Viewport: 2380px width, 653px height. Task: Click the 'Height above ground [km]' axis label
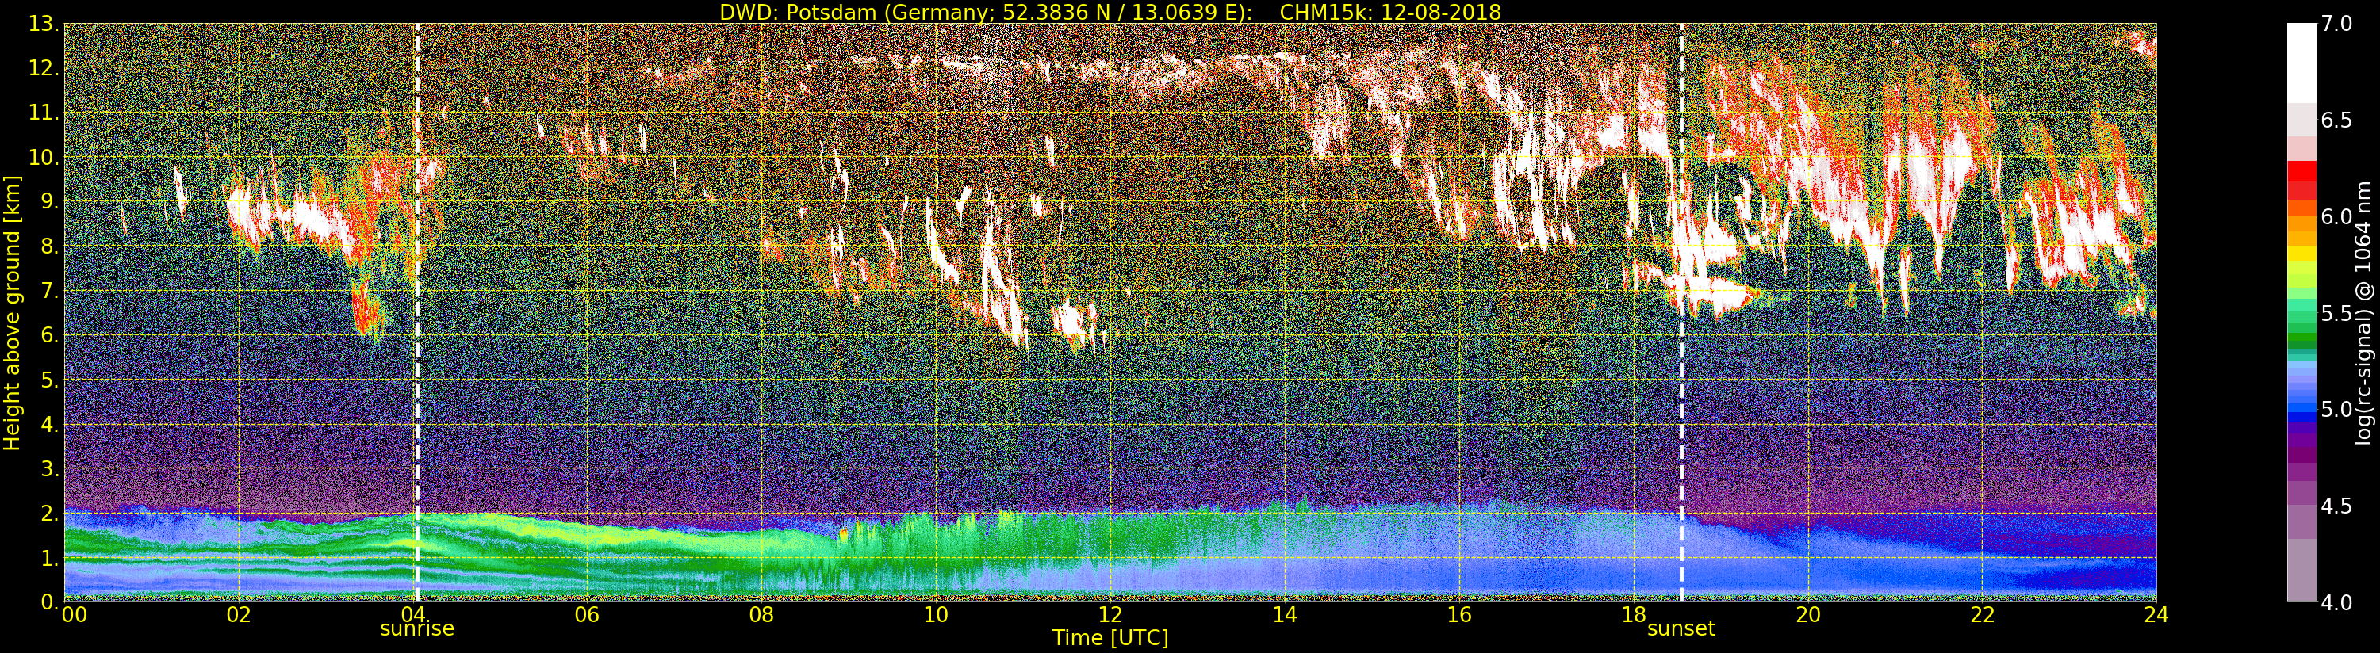pos(12,312)
